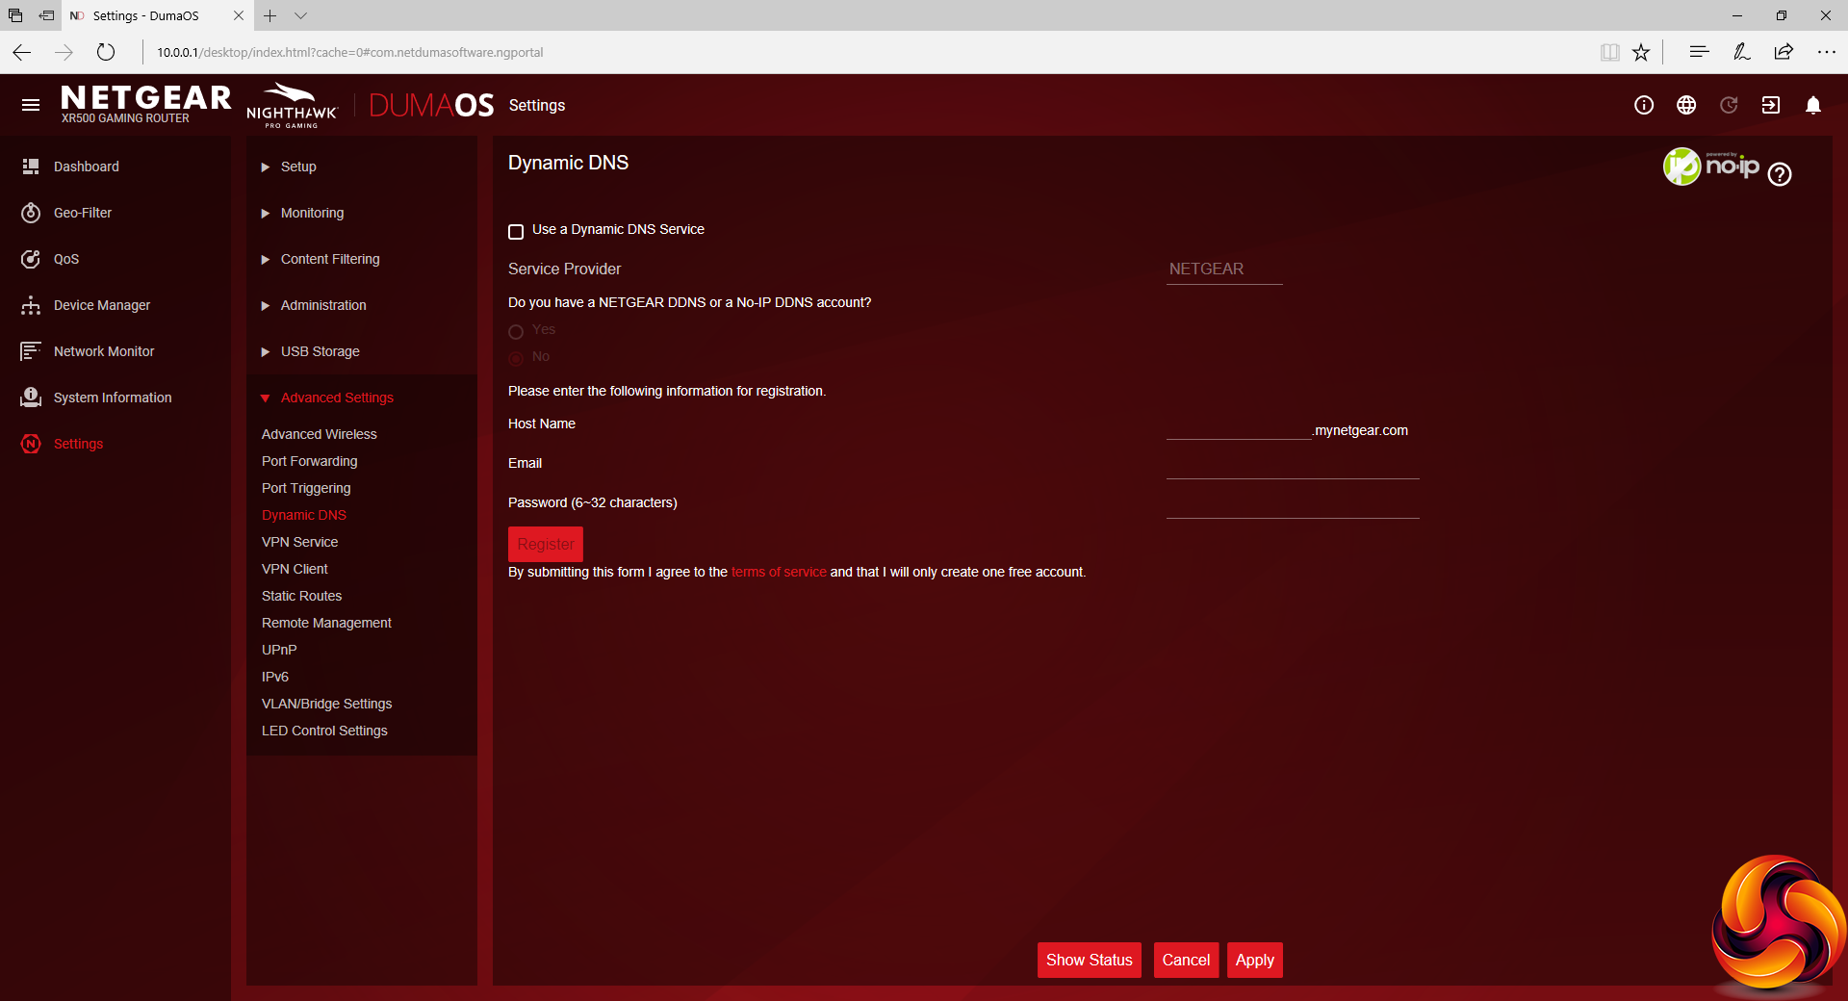Open the browser reading view icon
Screen dimensions: 1848x1001
1609,52
